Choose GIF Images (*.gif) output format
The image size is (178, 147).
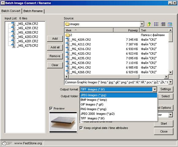118,104
